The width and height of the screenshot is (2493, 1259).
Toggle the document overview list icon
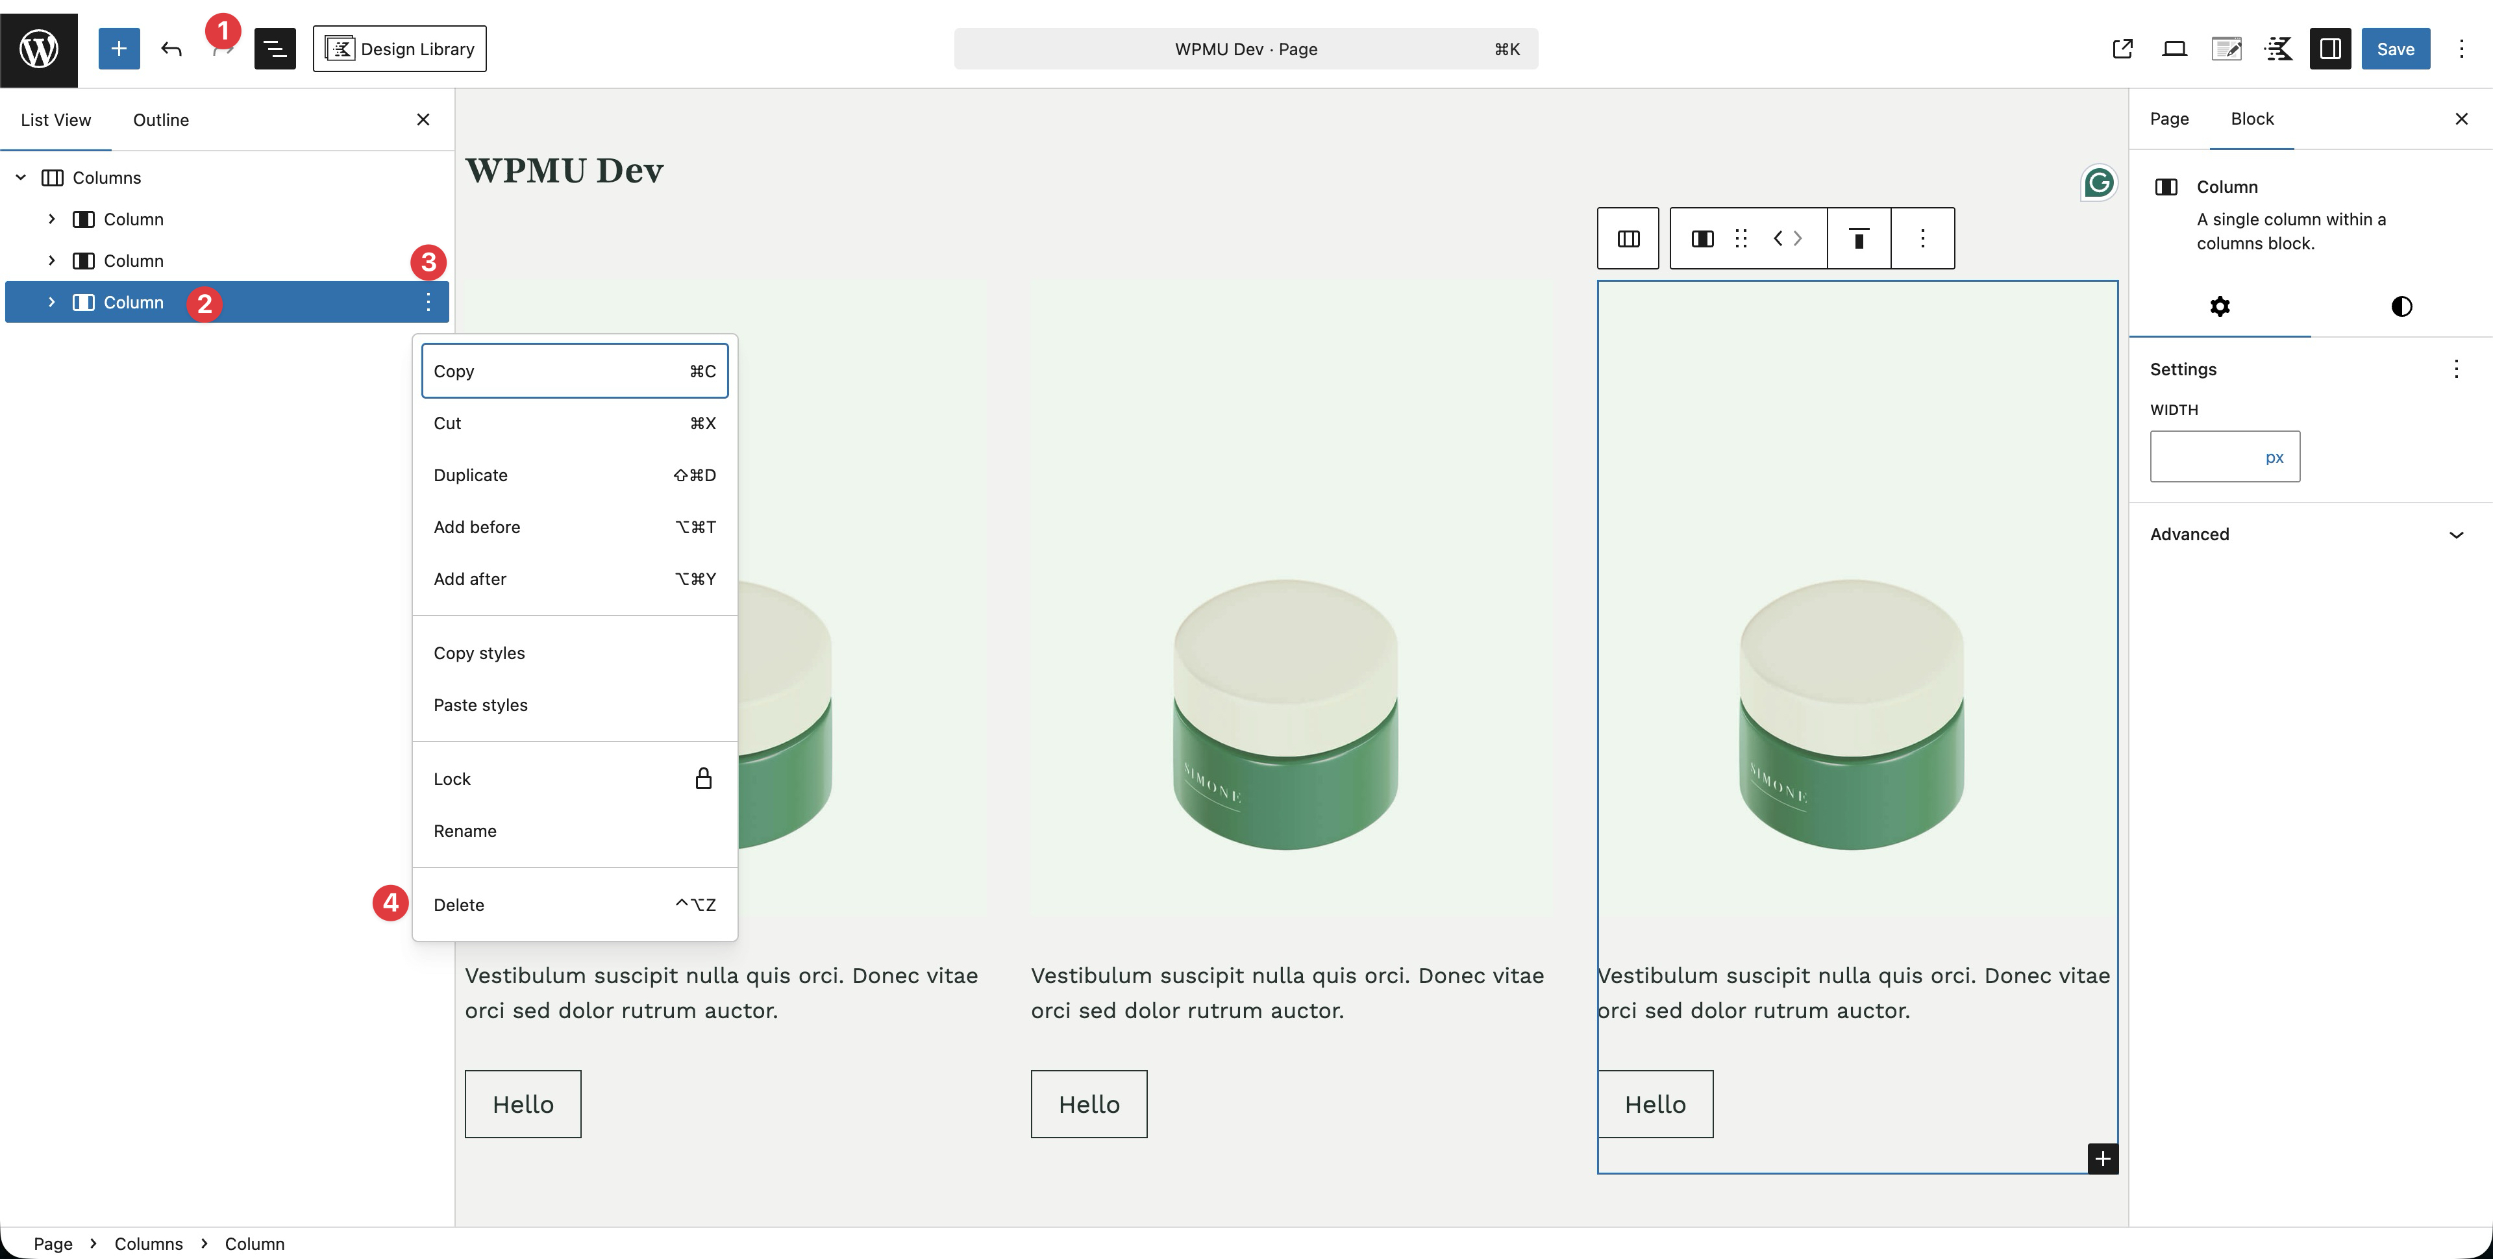[x=275, y=49]
